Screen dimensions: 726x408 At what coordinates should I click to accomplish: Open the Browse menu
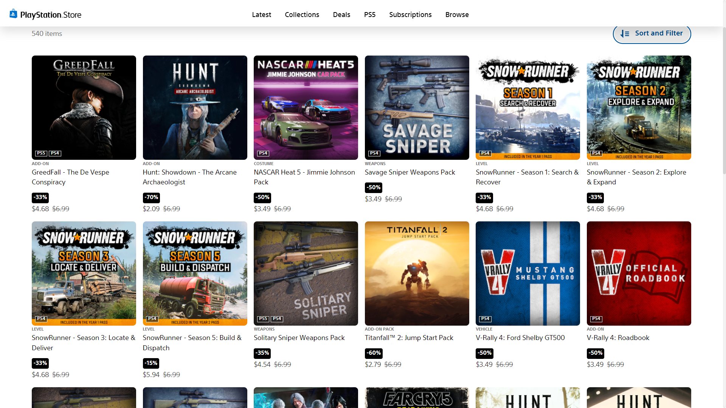[457, 14]
